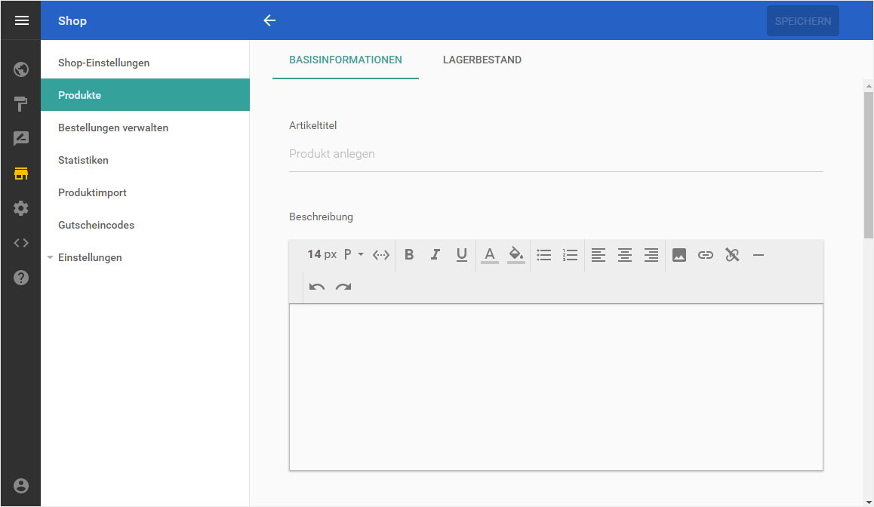Remove link with unlink icon

click(732, 255)
